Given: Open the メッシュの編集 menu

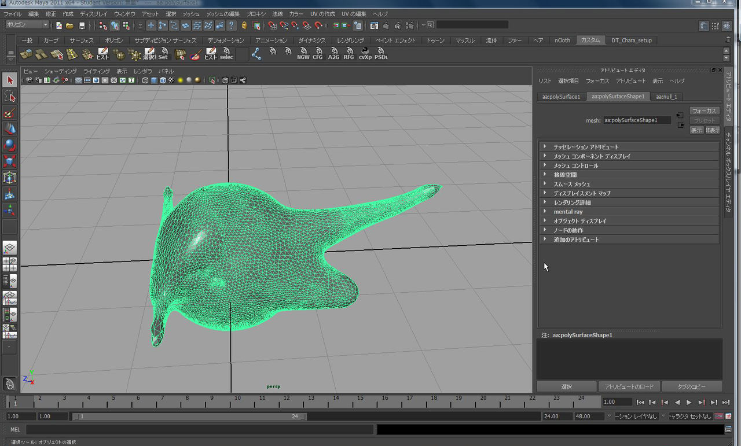Looking at the screenshot, I should [223, 13].
